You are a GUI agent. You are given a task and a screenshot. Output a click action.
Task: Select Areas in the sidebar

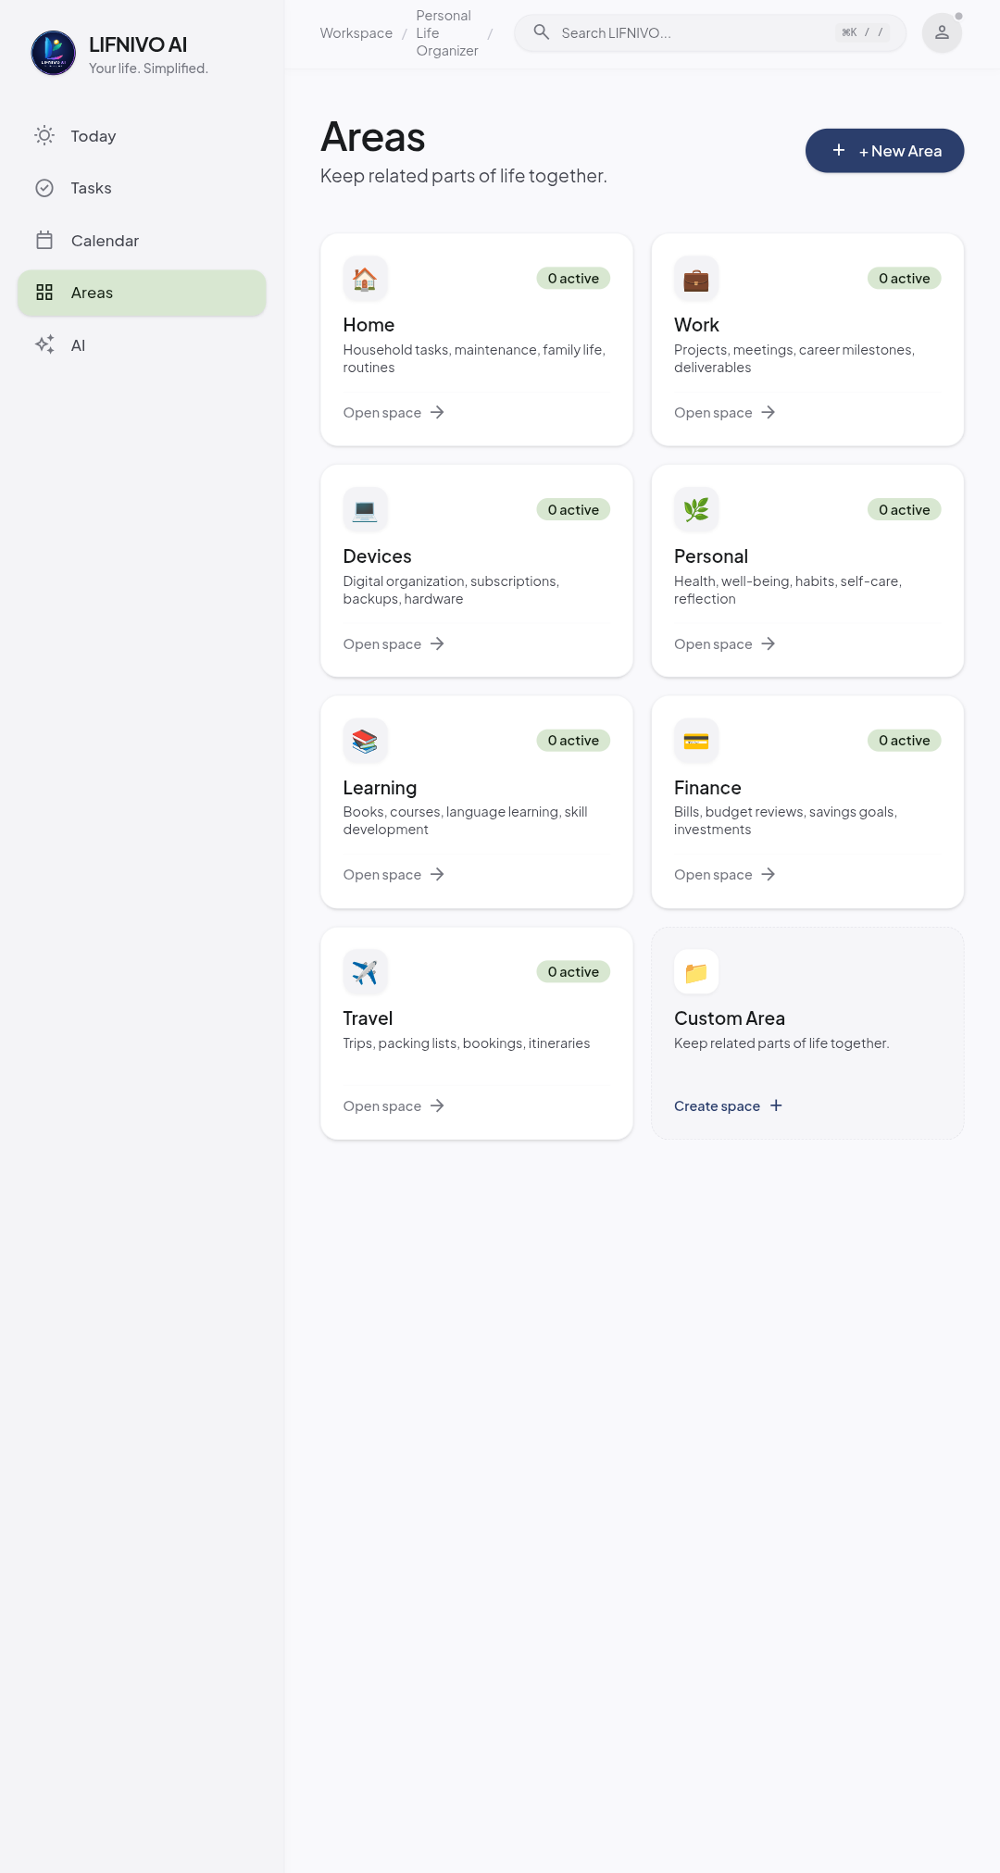pyautogui.click(x=142, y=293)
